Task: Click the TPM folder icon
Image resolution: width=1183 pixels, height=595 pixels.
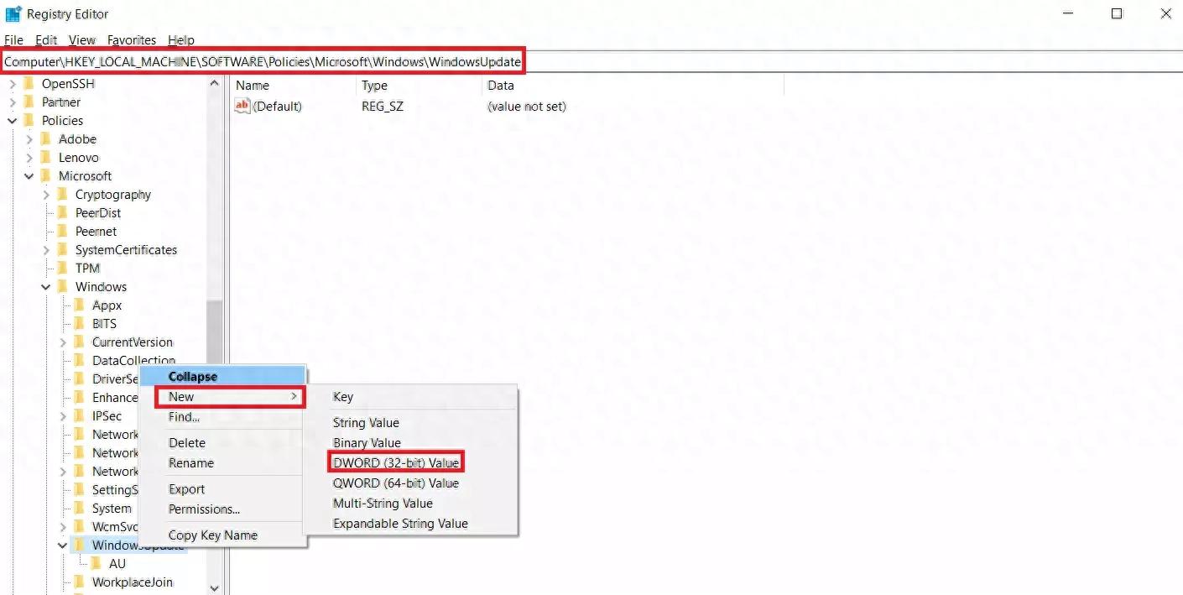Action: [x=63, y=268]
